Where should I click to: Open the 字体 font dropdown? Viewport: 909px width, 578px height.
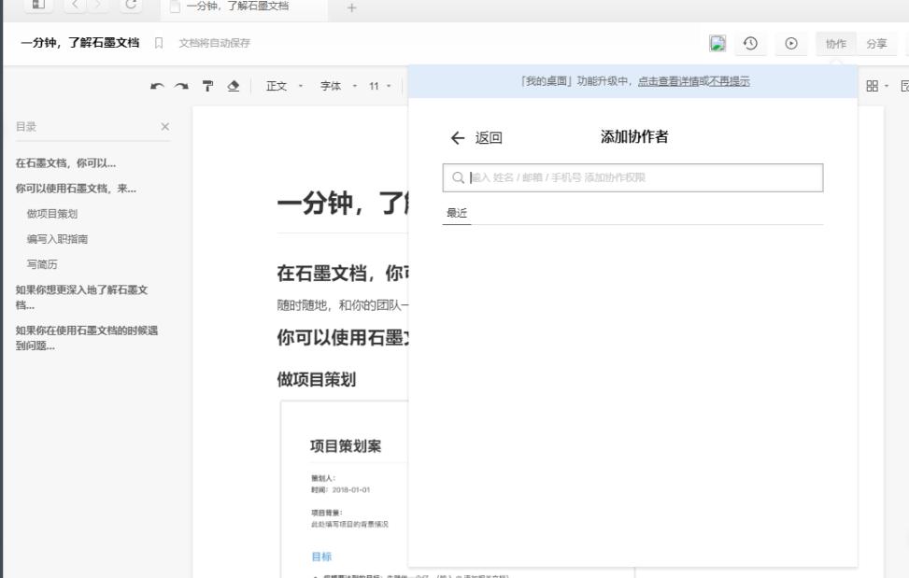click(338, 86)
